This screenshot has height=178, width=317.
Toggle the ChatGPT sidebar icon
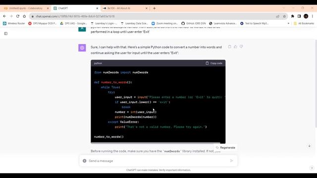(x=6, y=34)
